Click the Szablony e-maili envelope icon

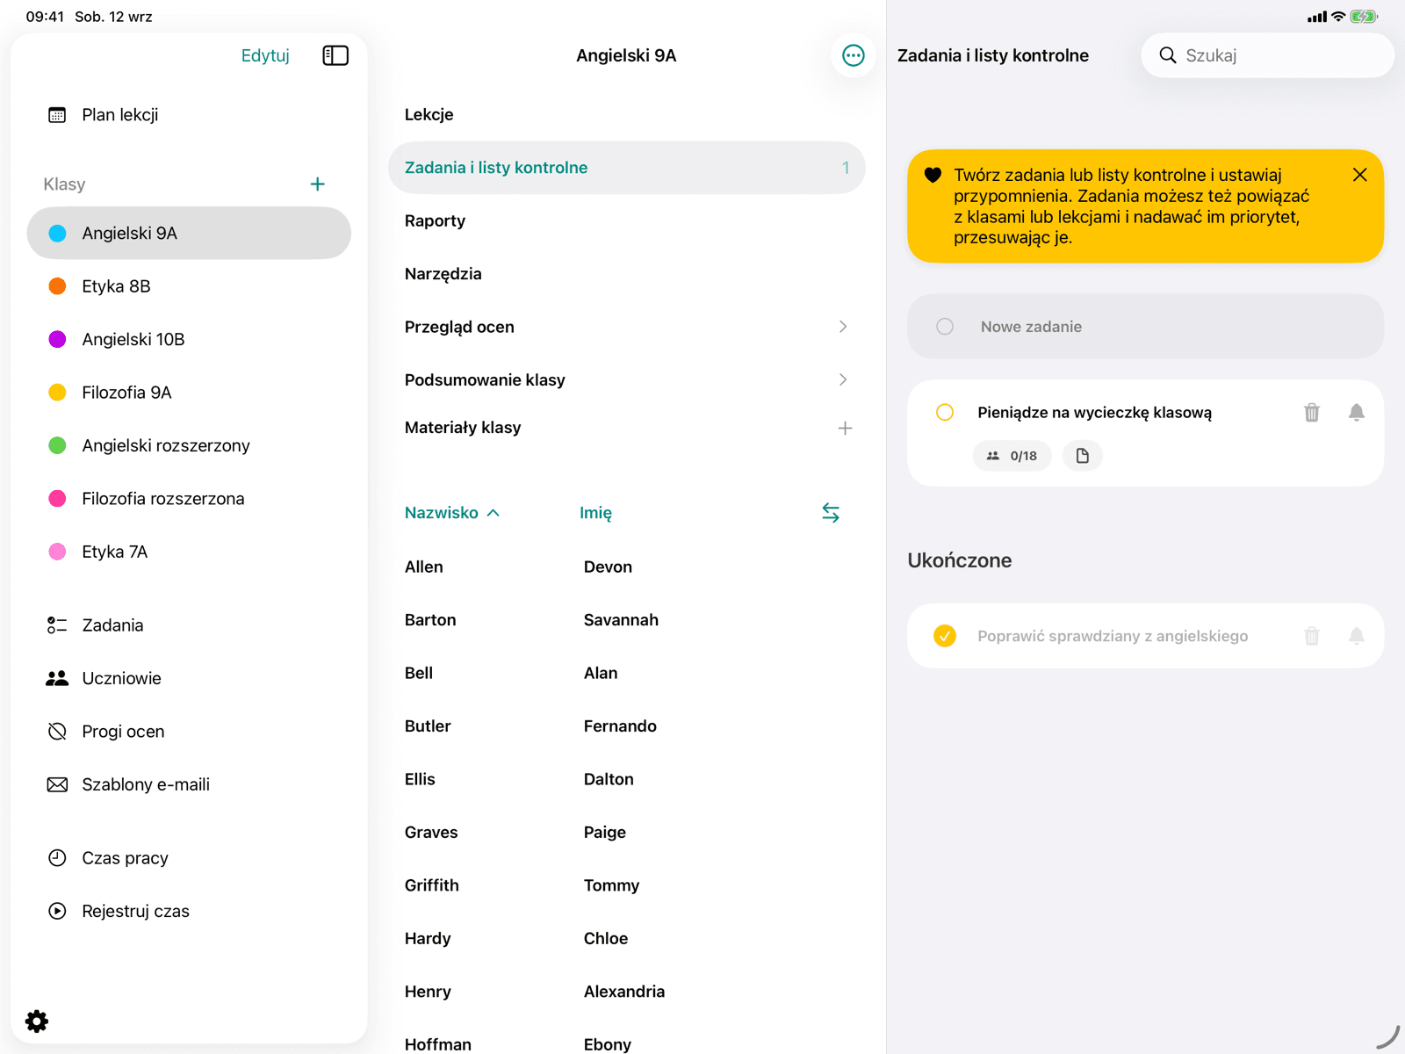click(x=57, y=784)
